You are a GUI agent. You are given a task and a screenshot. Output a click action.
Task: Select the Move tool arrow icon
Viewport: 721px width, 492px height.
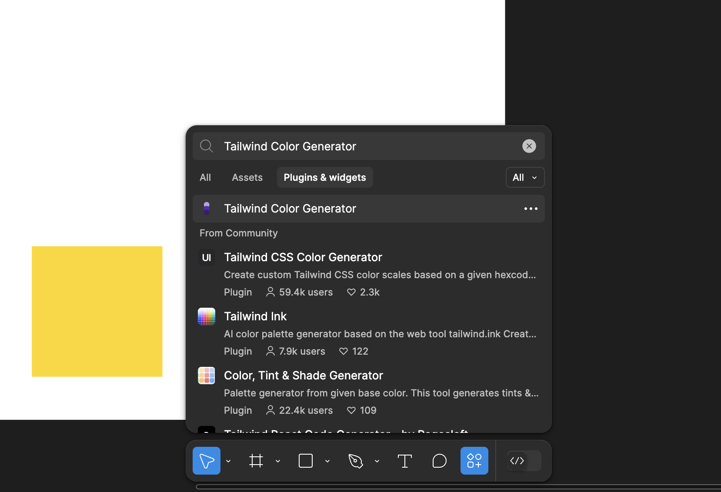coord(207,461)
